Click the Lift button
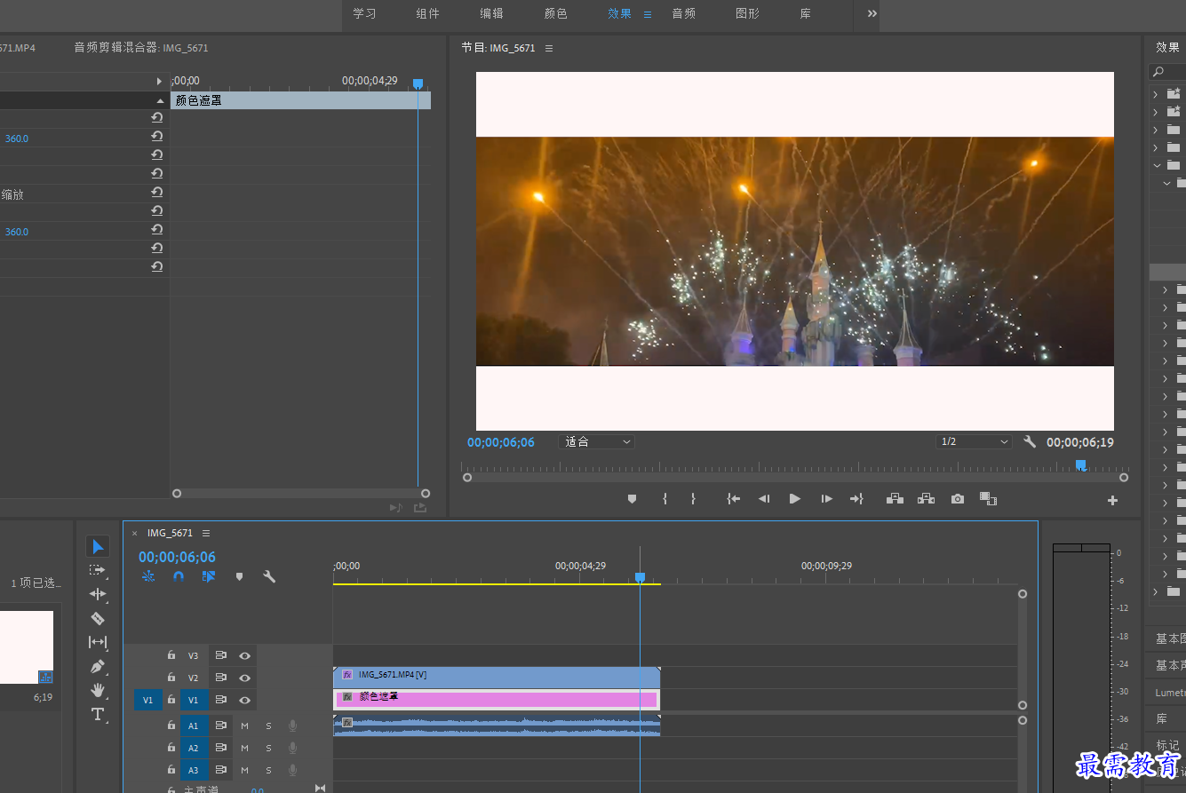This screenshot has height=793, width=1186. pyautogui.click(x=895, y=499)
